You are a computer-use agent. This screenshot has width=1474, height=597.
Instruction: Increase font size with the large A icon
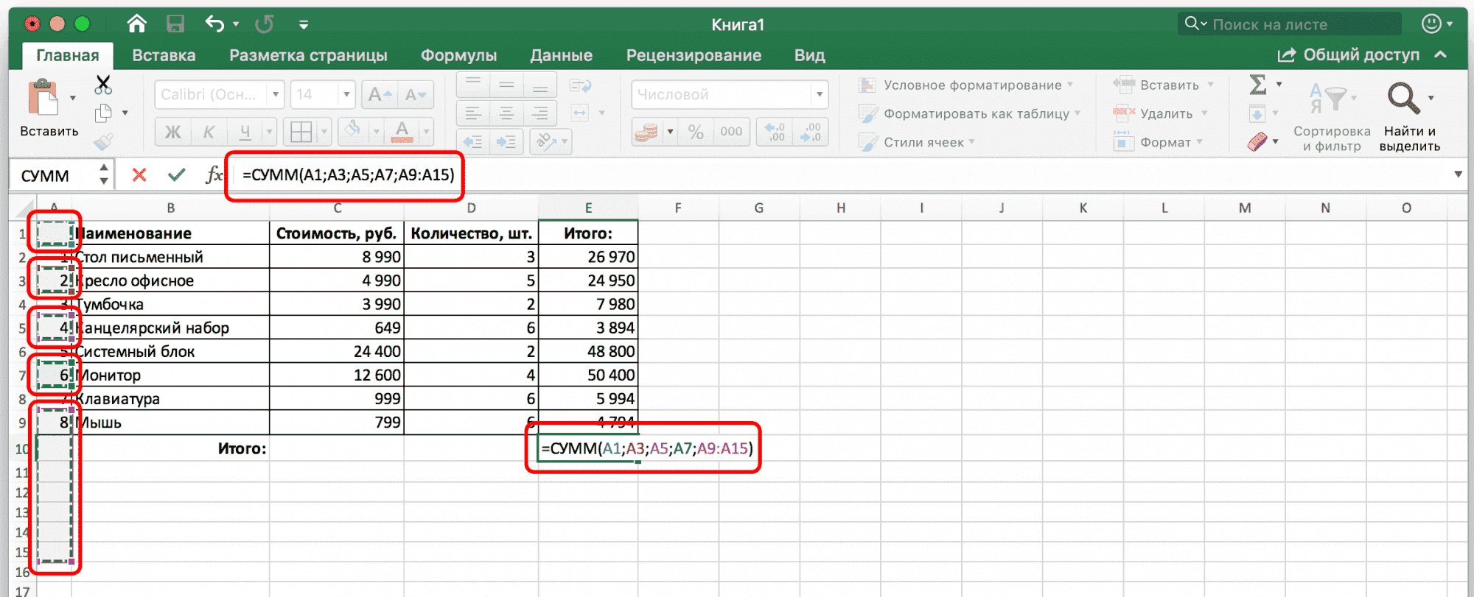tap(380, 94)
